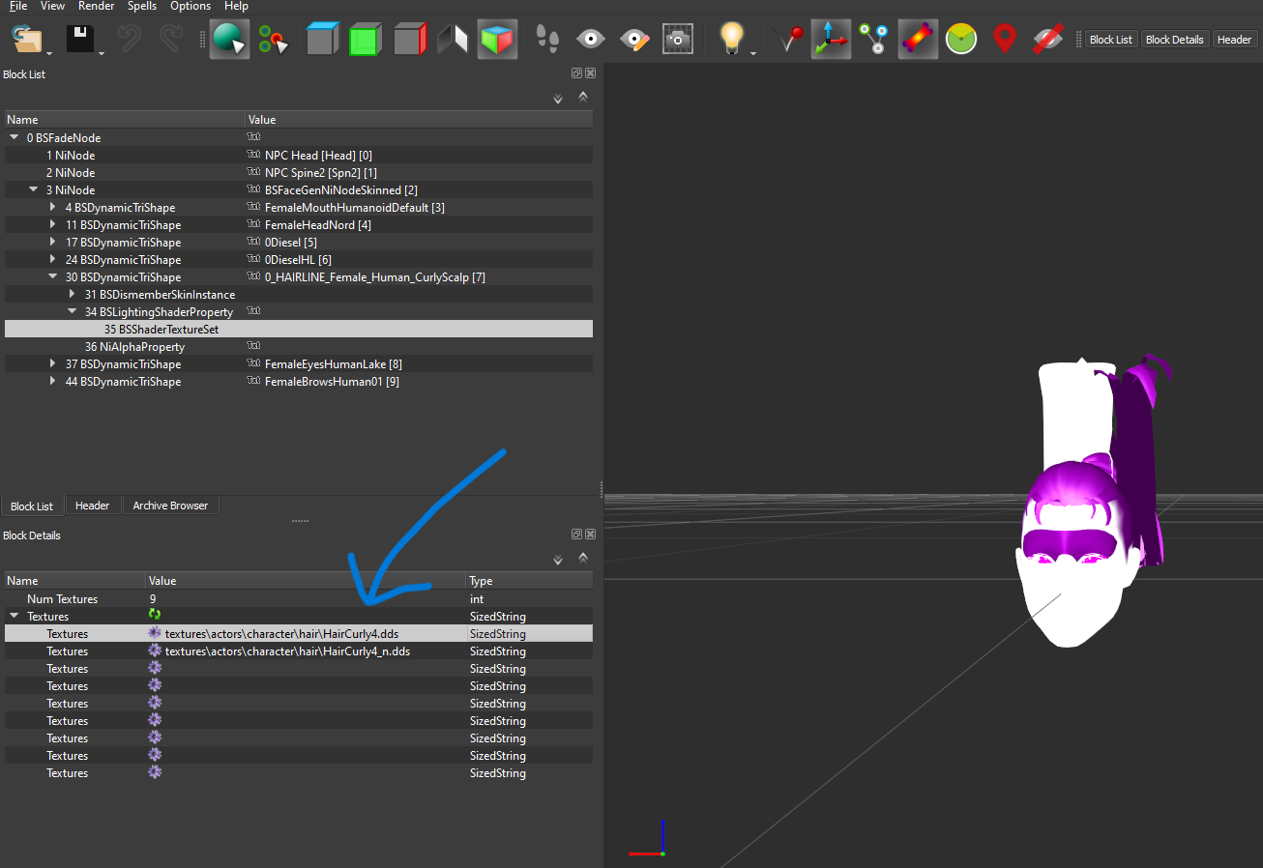
Task: Open the View menu
Action: [53, 6]
